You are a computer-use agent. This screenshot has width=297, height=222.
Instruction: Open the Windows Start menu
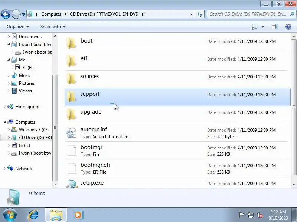tap(10, 215)
